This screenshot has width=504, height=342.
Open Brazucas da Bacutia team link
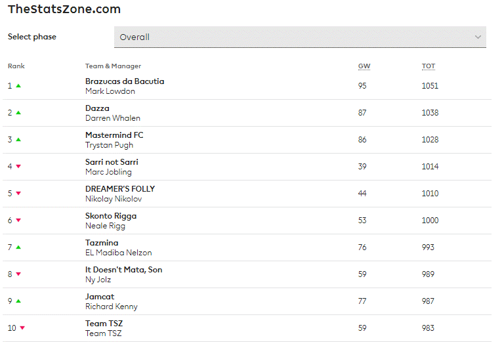click(125, 81)
